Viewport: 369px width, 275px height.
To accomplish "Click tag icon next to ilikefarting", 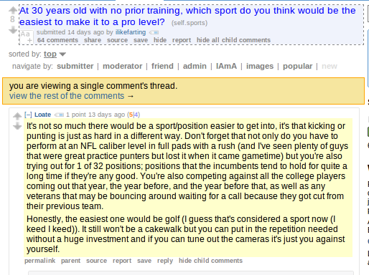I will click(x=154, y=32).
